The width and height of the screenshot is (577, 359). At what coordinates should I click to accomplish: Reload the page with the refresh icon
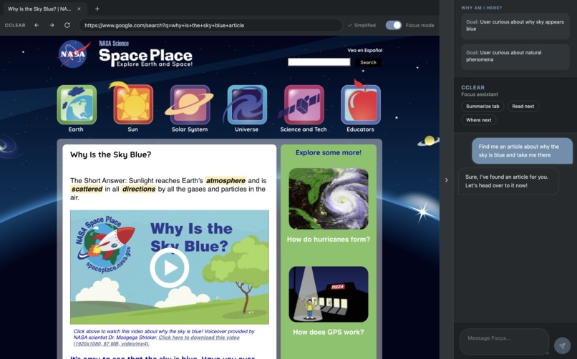point(67,25)
